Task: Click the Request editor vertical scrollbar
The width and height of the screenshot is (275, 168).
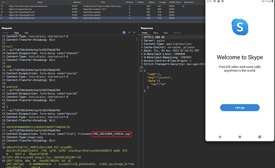Action: (137, 39)
